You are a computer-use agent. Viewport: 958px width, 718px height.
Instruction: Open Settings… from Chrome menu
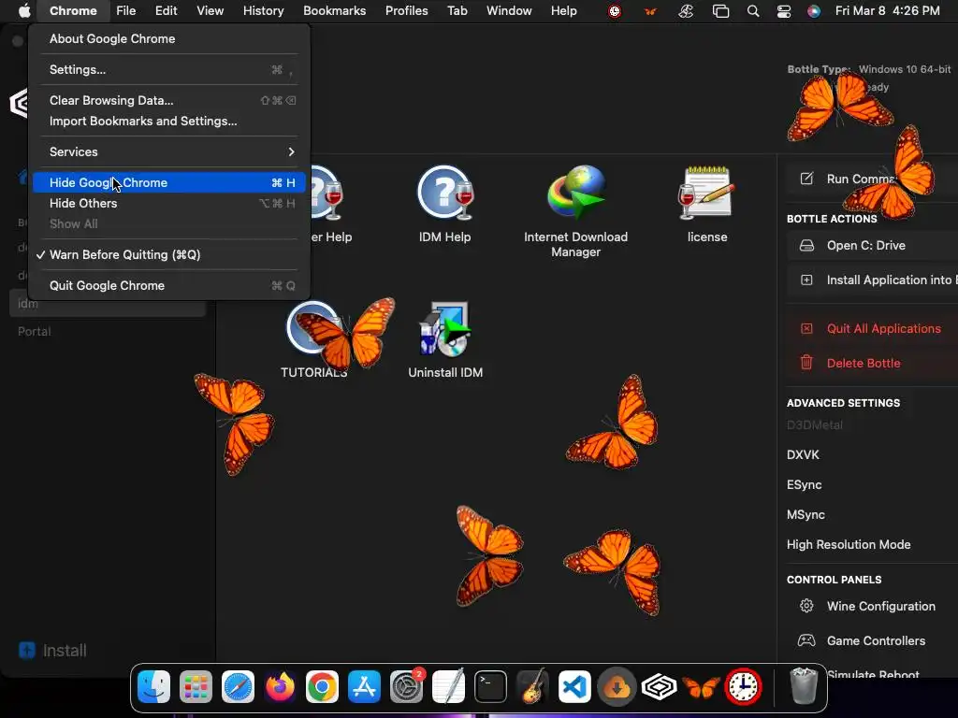point(169,69)
